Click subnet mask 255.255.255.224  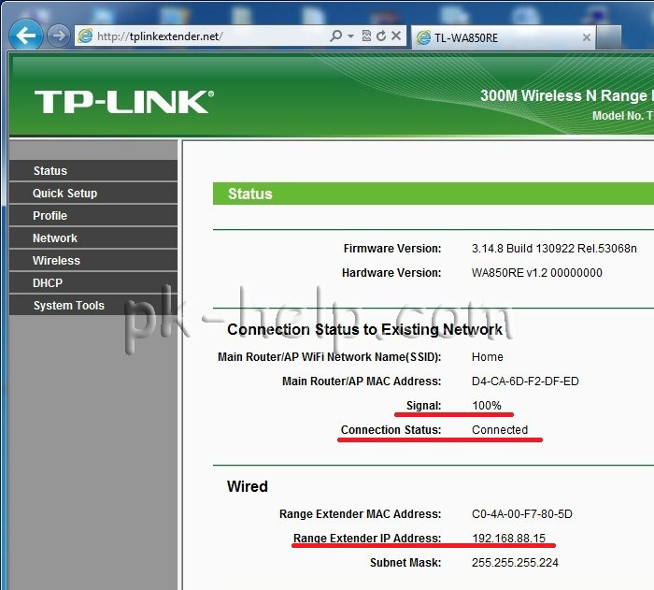[515, 563]
